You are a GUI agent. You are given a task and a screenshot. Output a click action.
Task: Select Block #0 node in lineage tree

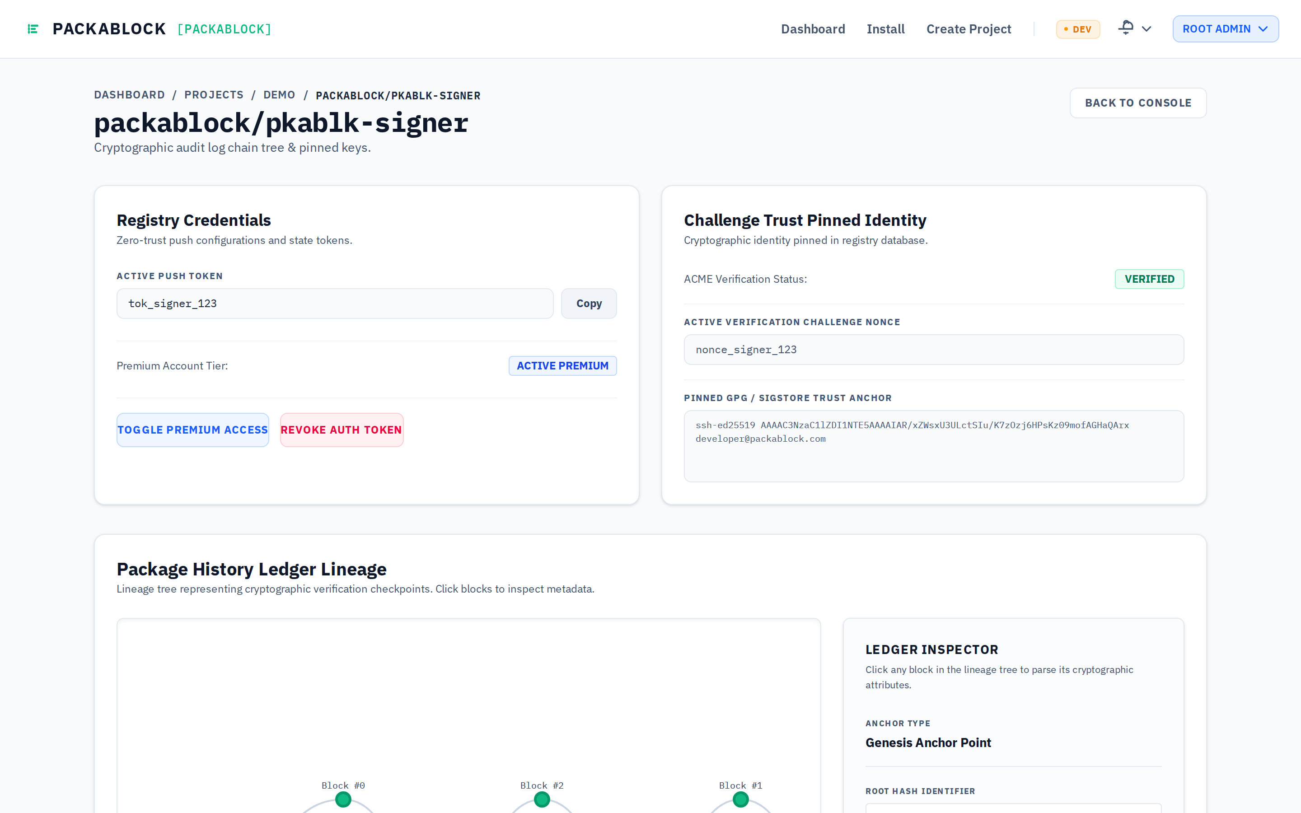pyautogui.click(x=343, y=799)
